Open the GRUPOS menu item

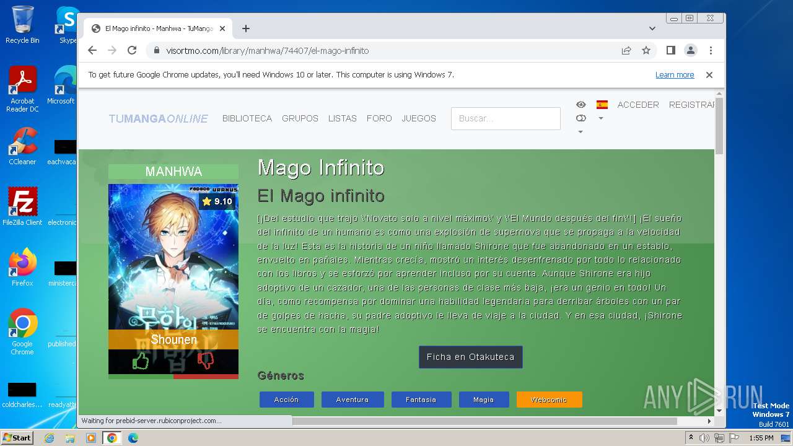click(300, 118)
